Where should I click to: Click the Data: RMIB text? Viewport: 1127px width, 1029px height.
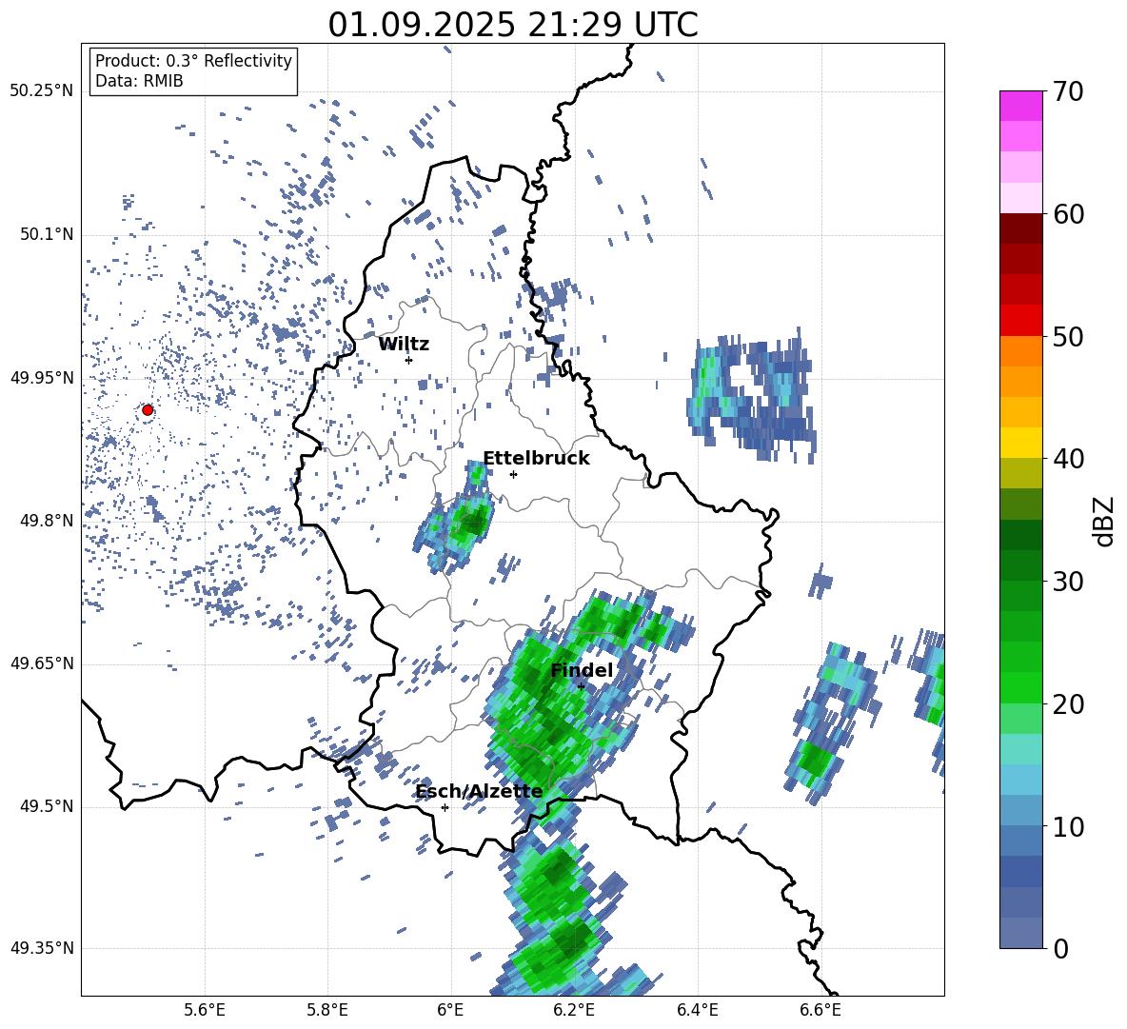[x=139, y=81]
